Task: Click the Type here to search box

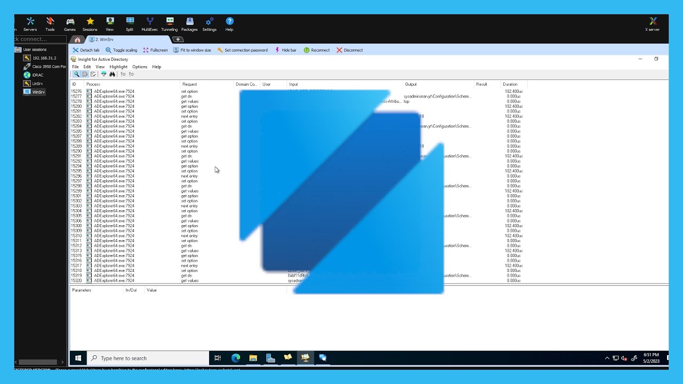Action: [x=148, y=358]
